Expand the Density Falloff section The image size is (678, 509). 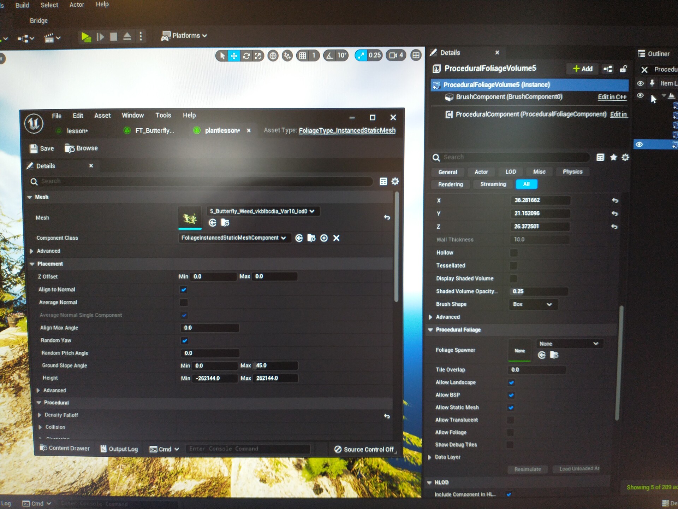pos(40,415)
